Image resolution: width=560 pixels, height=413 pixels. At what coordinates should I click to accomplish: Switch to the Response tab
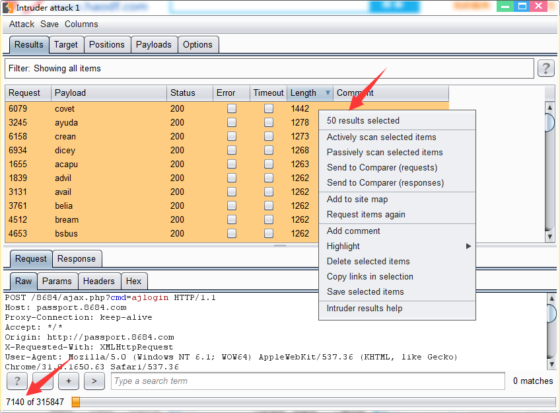pyautogui.click(x=77, y=258)
